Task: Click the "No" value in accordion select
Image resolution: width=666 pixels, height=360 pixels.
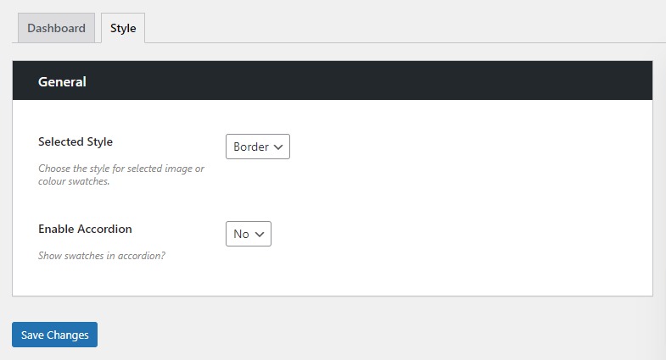Action: click(x=241, y=235)
